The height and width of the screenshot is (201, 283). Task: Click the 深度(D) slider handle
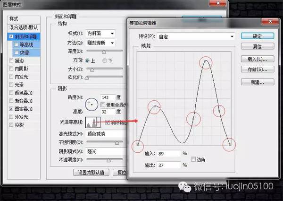(104, 52)
